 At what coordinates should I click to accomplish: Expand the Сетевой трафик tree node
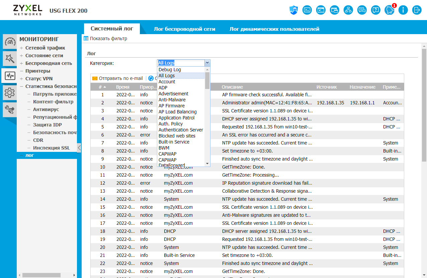pos(21,48)
